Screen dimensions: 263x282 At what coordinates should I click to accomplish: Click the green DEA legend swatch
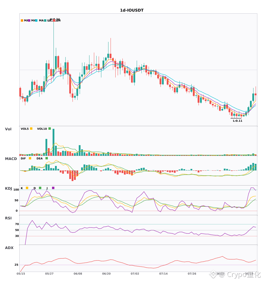47,158
